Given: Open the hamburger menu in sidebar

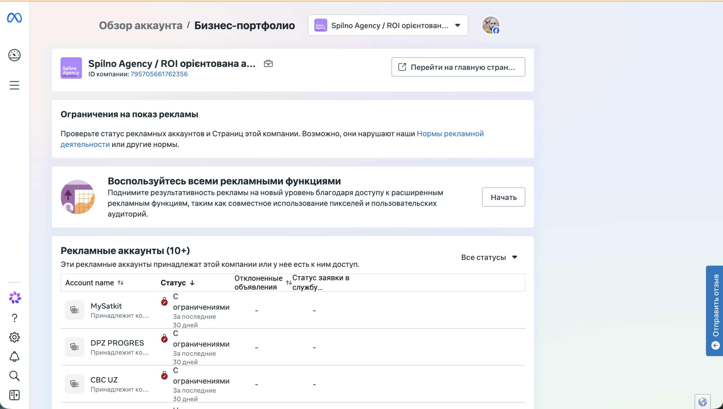Looking at the screenshot, I should 14,85.
